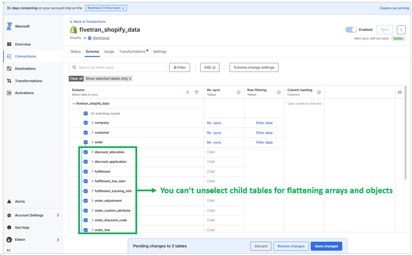Screen dimensions: 412x255
Task: Open the ERD view button
Action: (x=210, y=68)
